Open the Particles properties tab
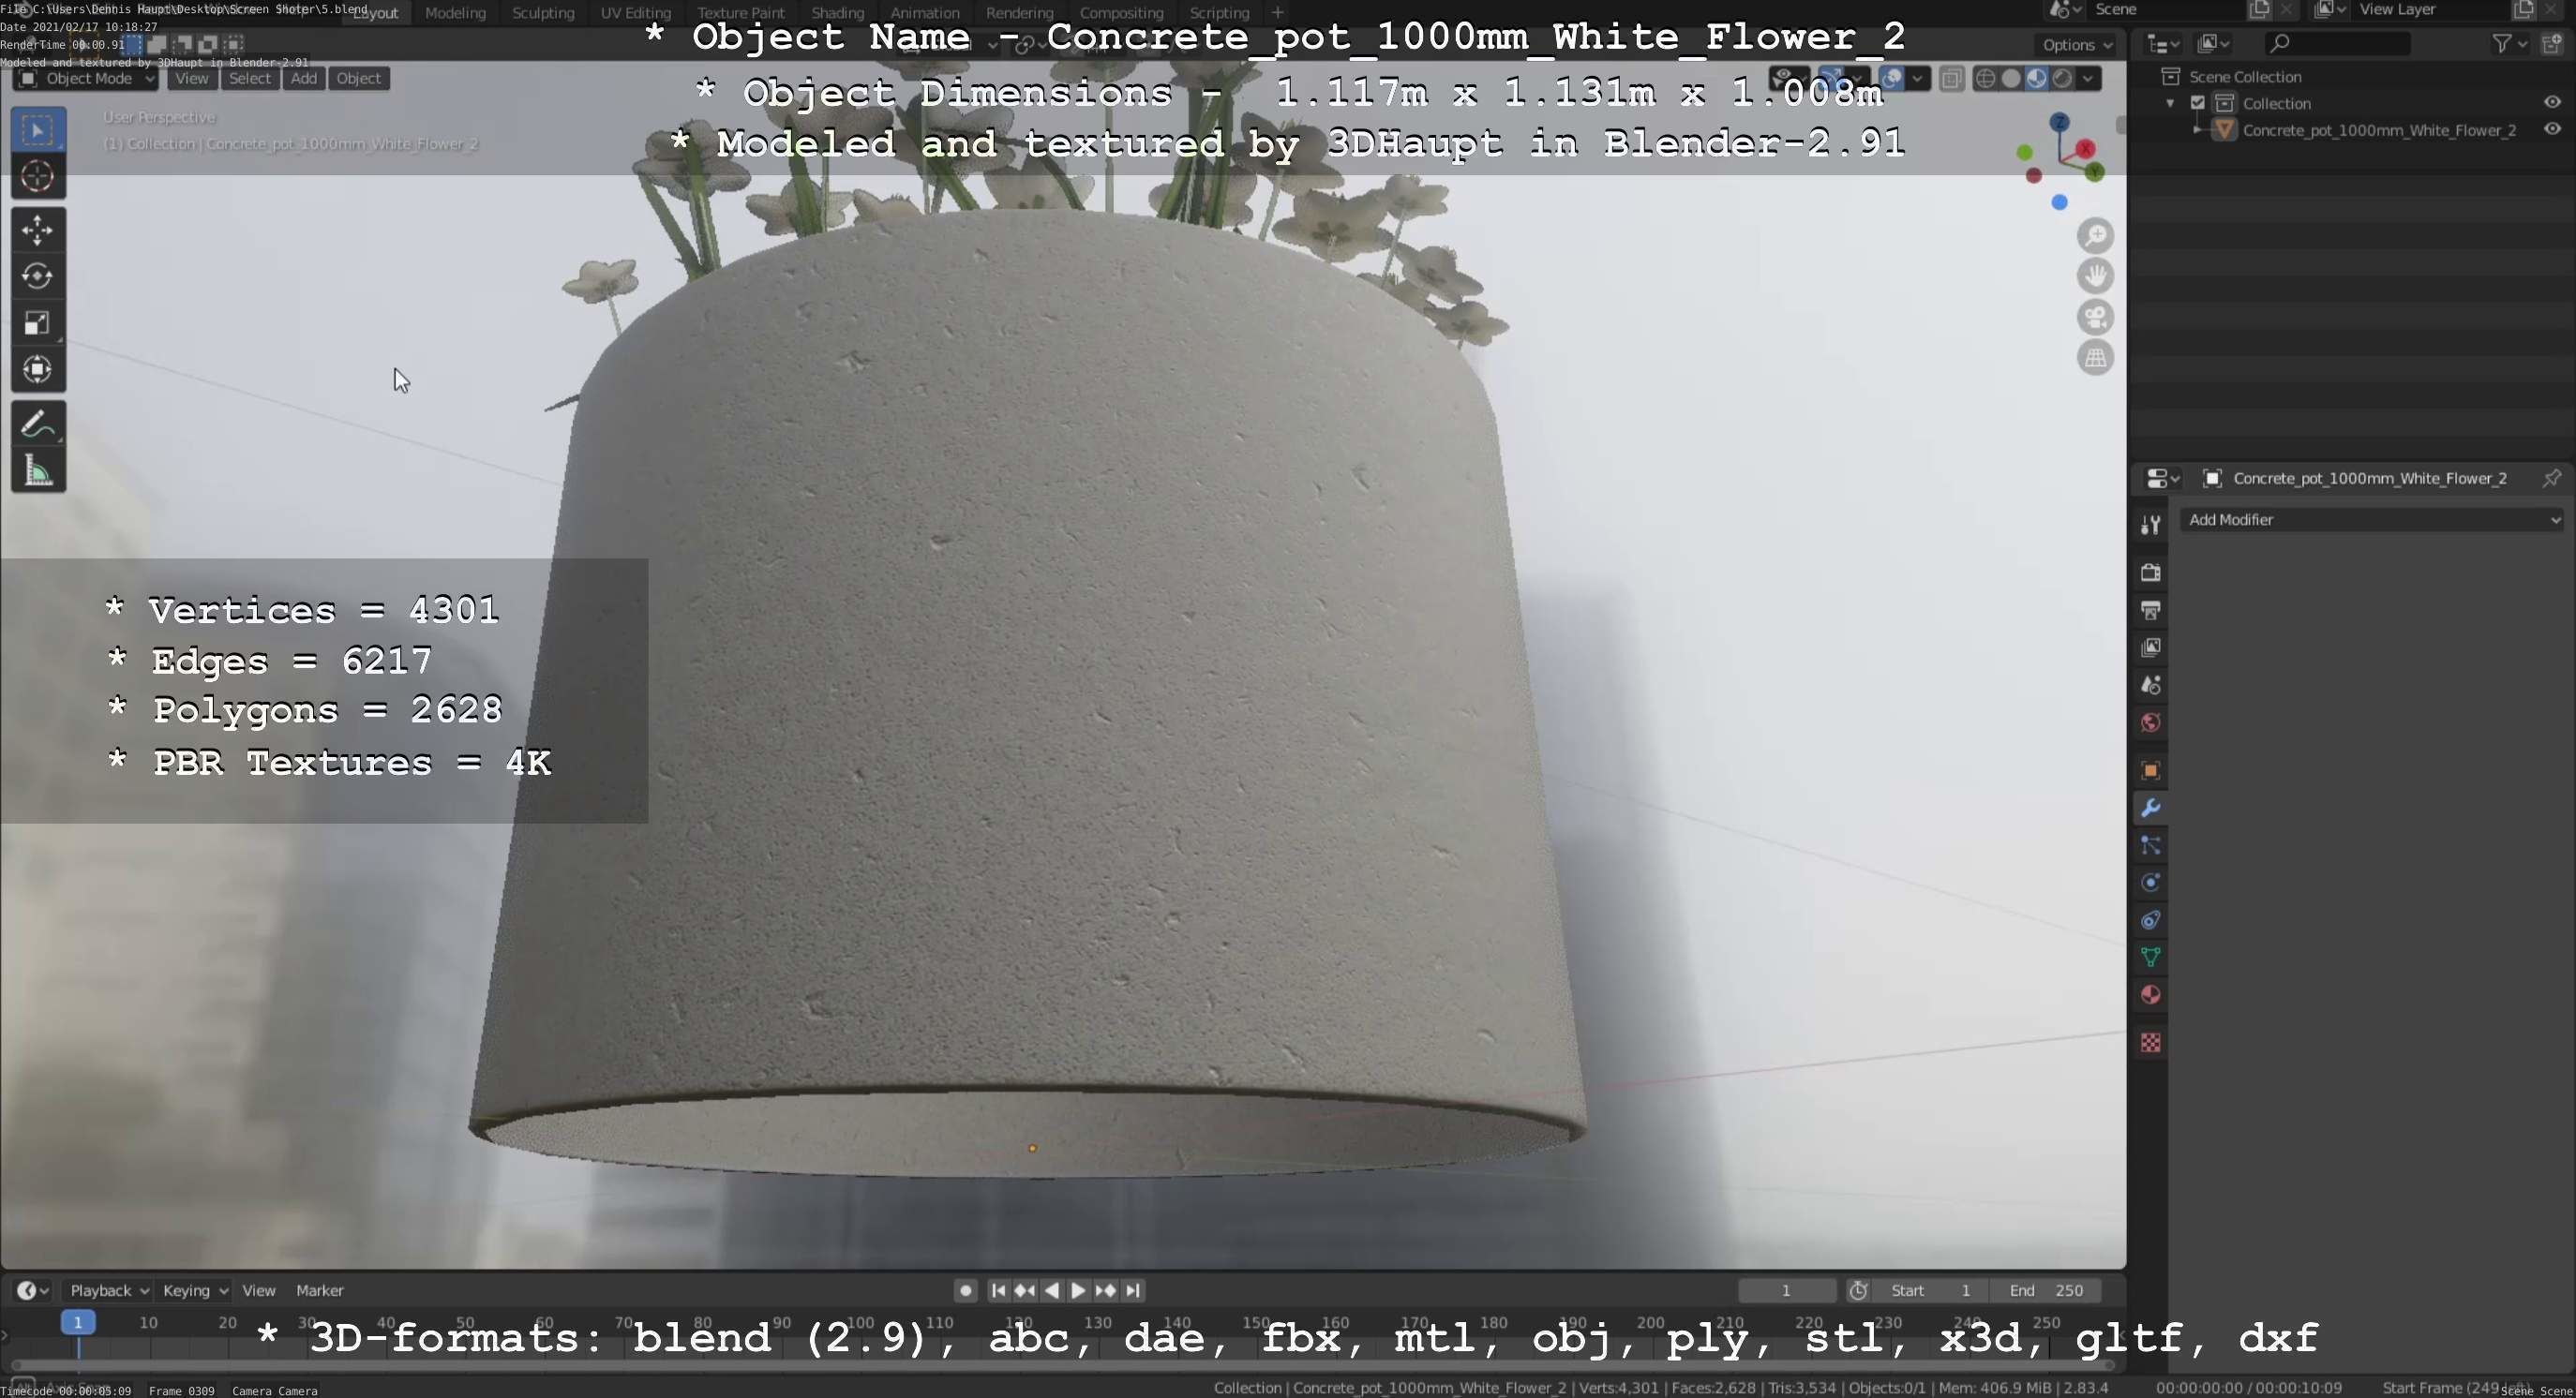 (x=2150, y=845)
